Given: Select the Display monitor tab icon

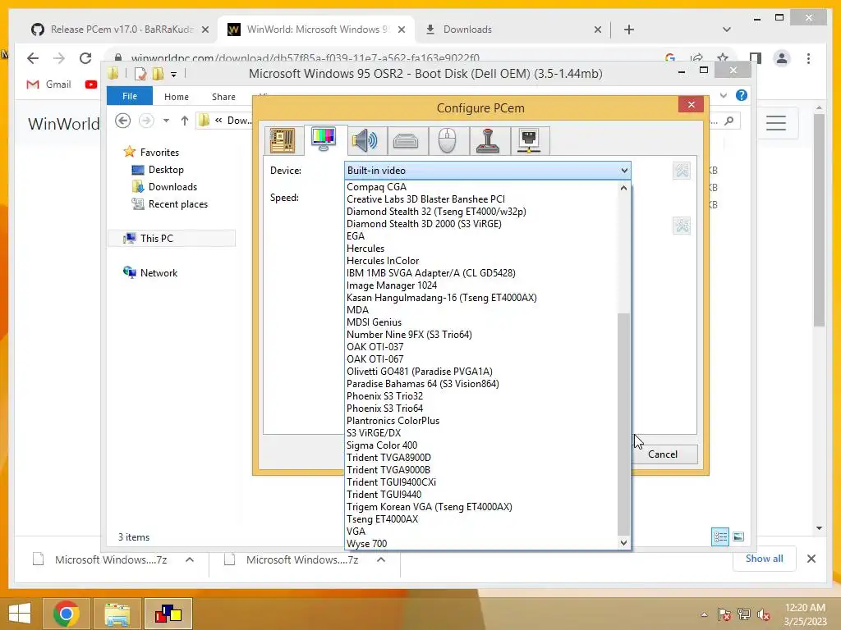Looking at the screenshot, I should click(x=324, y=139).
